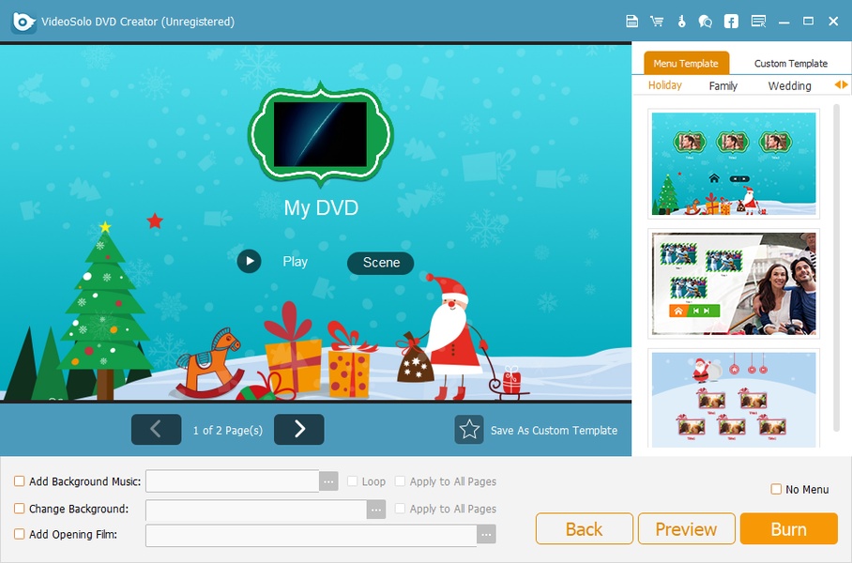The image size is (852, 563).
Task: Enable Add Background Music checkbox
Action: click(19, 481)
